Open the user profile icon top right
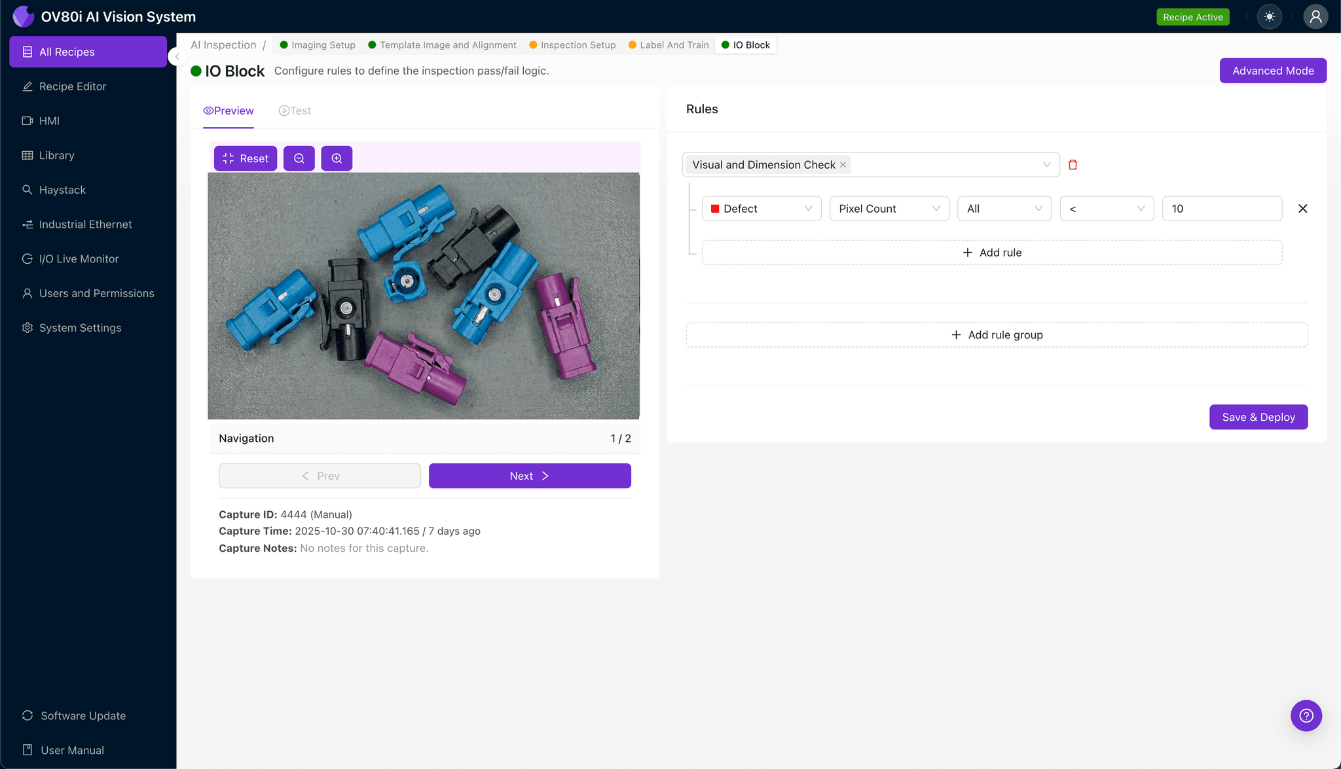1341x769 pixels. (1315, 16)
